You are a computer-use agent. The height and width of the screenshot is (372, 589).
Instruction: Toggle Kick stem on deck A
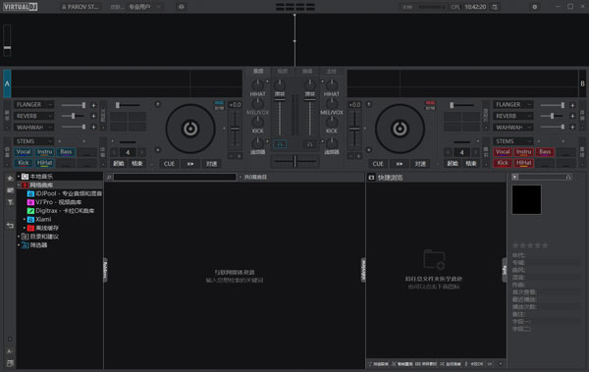click(24, 163)
